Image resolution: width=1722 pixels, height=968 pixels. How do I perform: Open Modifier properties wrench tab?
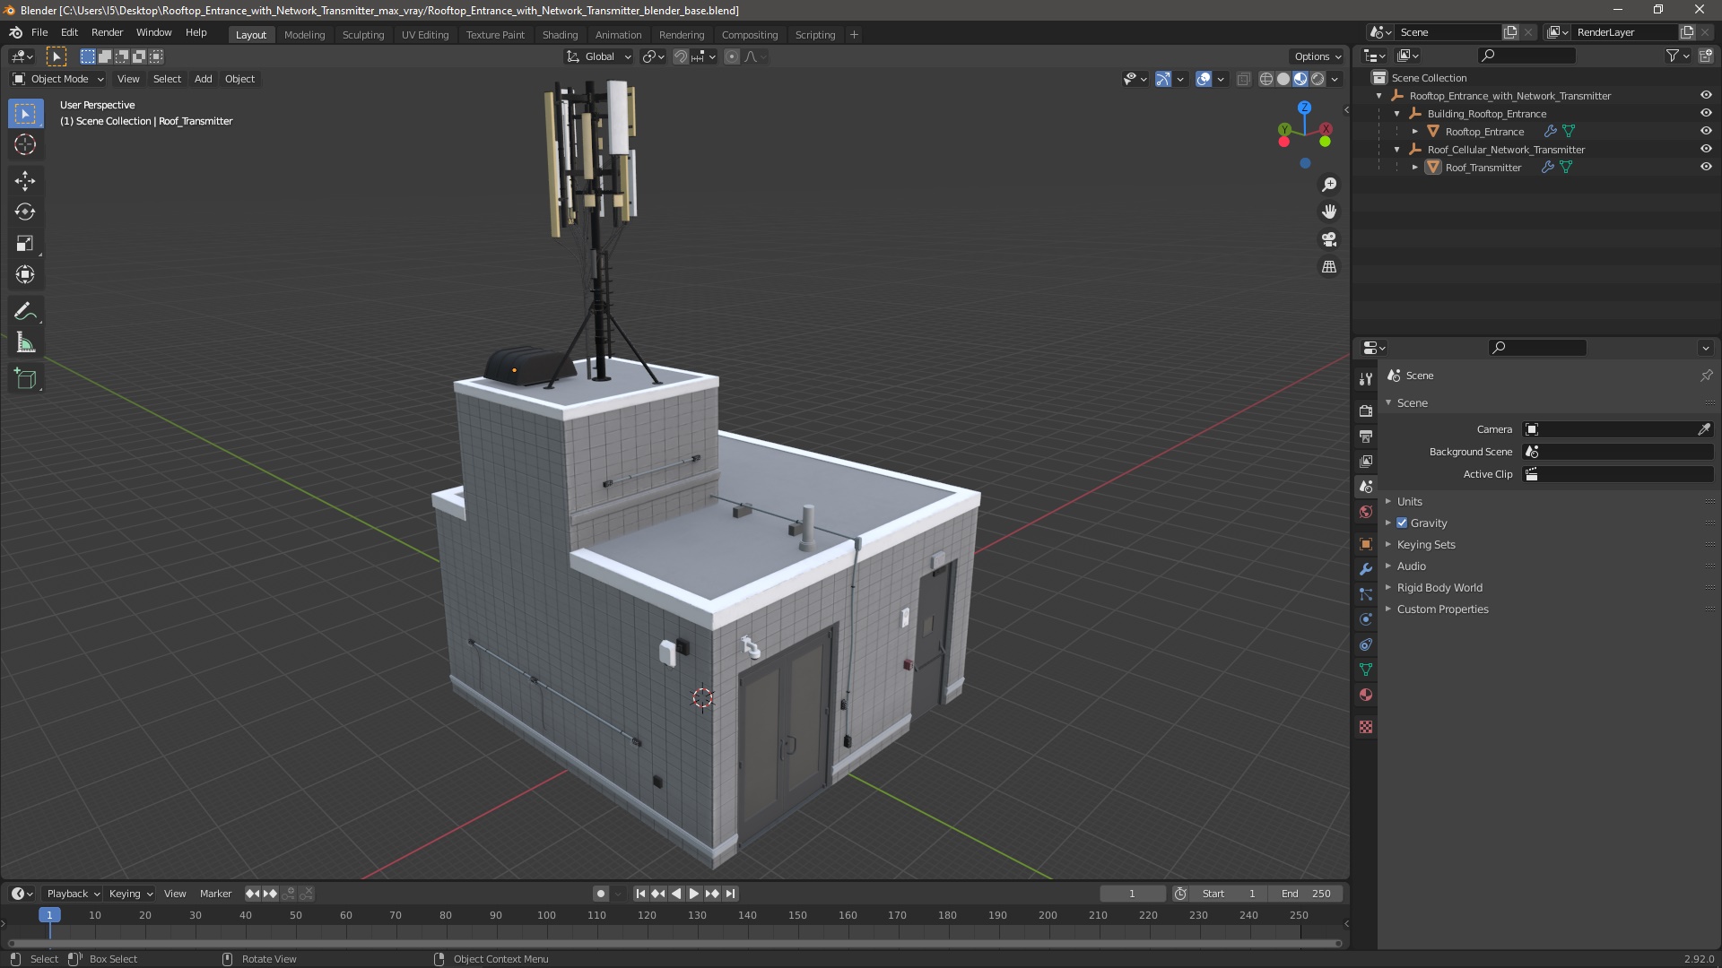[1366, 569]
